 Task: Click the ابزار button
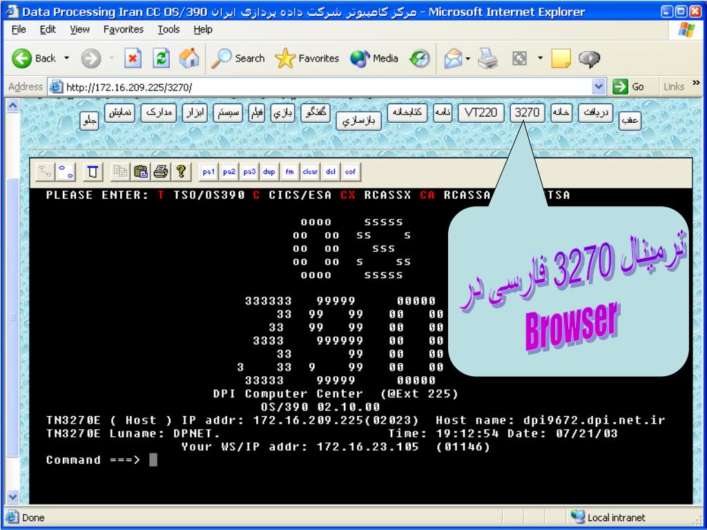point(194,113)
